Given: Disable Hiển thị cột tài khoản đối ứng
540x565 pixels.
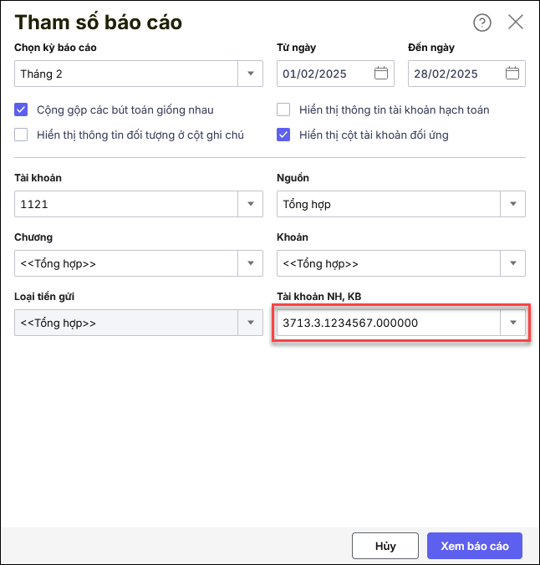Looking at the screenshot, I should pos(284,135).
